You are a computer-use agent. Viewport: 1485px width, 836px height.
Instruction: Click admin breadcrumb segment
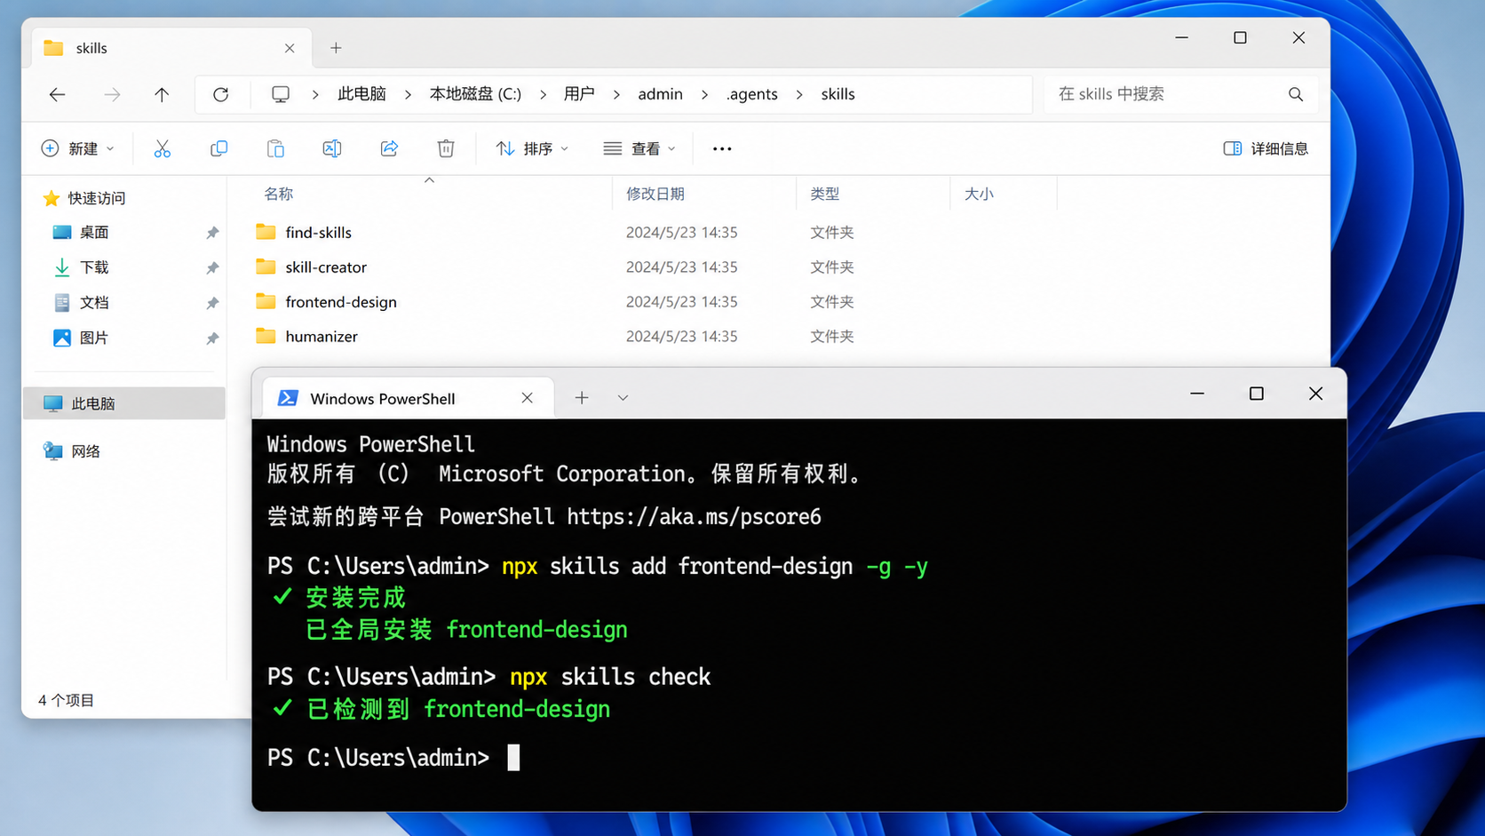tap(660, 94)
